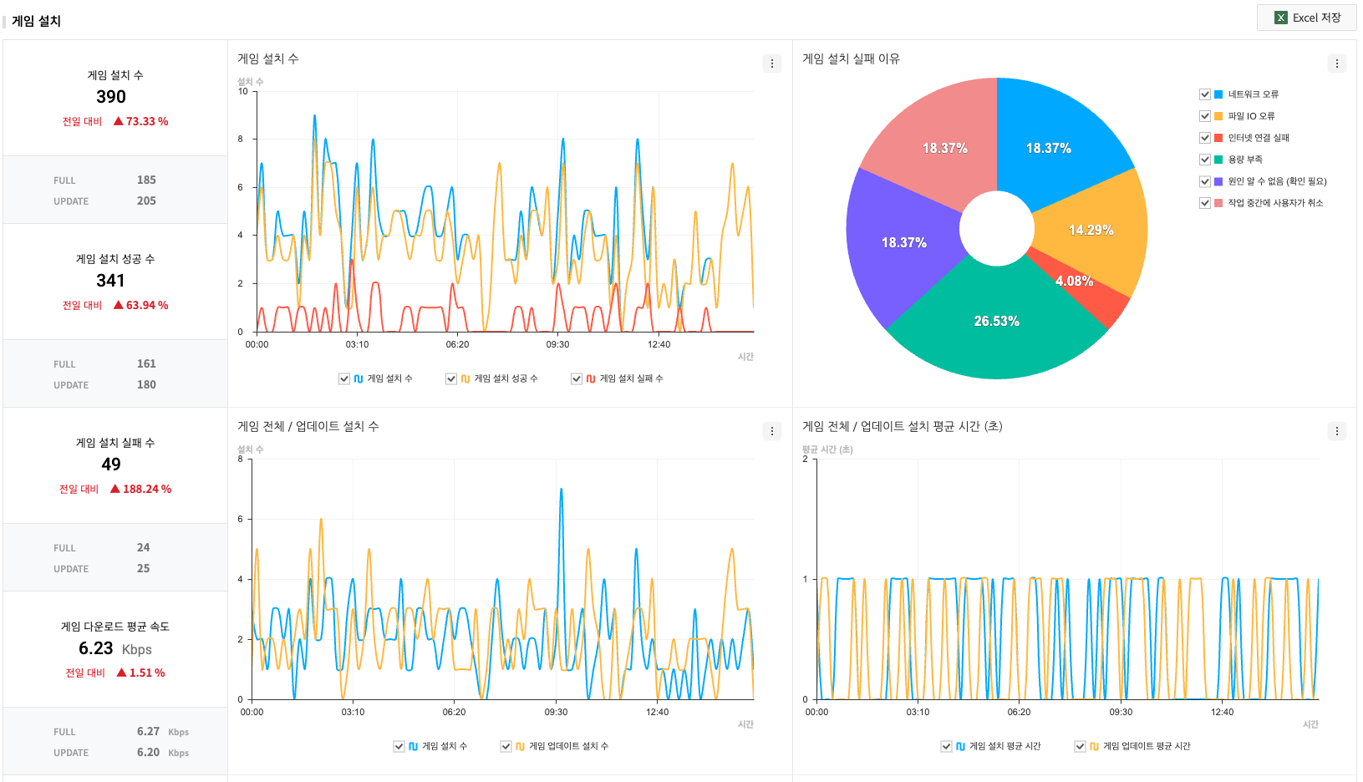The height and width of the screenshot is (782, 1363).
Task: Click the orange line icon for 게임 업데이트 평균 시간
Action: 1094,746
